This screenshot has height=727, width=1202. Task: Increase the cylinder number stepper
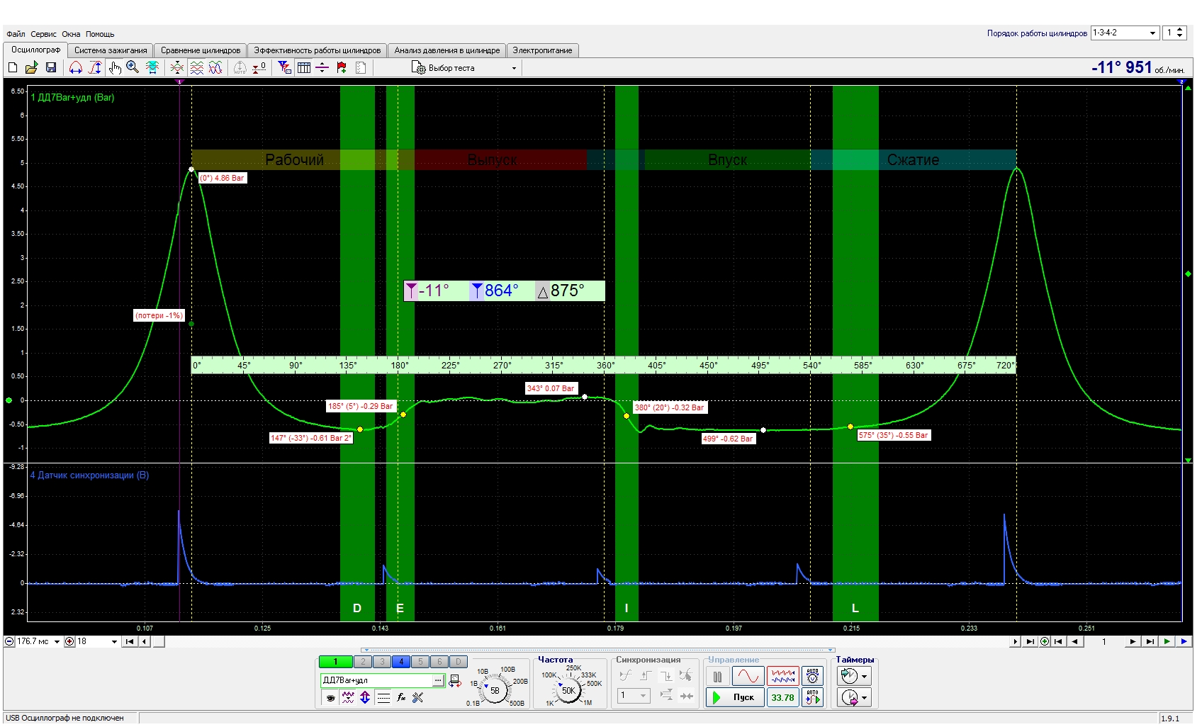click(1180, 30)
